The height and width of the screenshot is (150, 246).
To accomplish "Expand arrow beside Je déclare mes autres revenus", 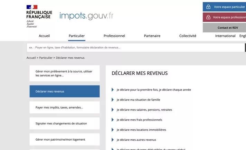I will pos(113,140).
